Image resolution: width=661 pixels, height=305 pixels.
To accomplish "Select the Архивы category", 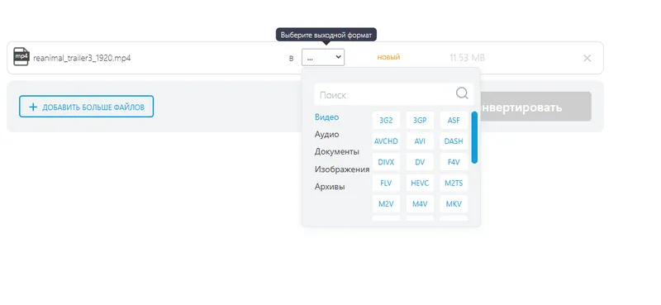I will click(x=330, y=187).
